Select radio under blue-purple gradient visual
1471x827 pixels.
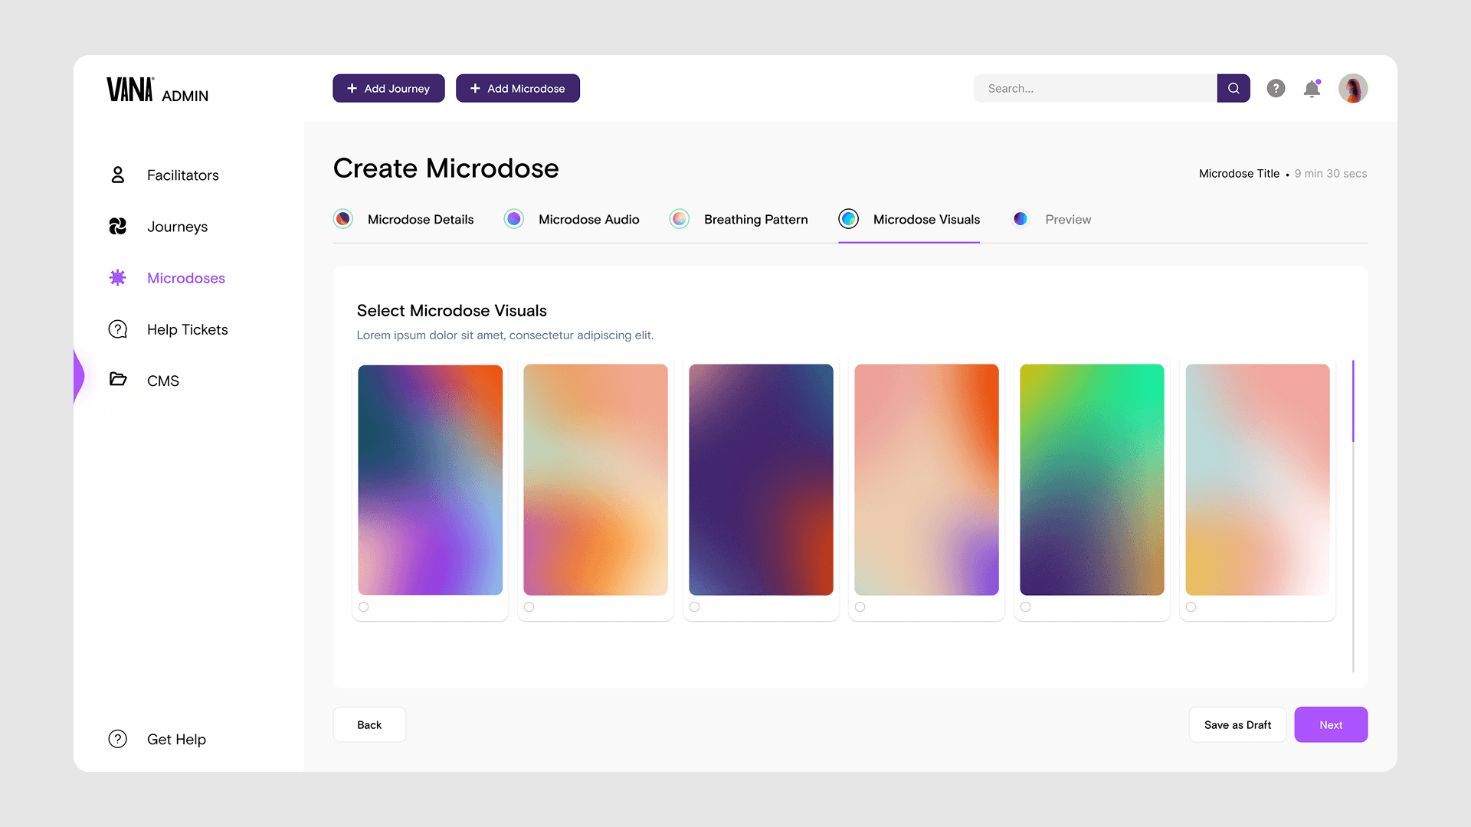tap(364, 607)
